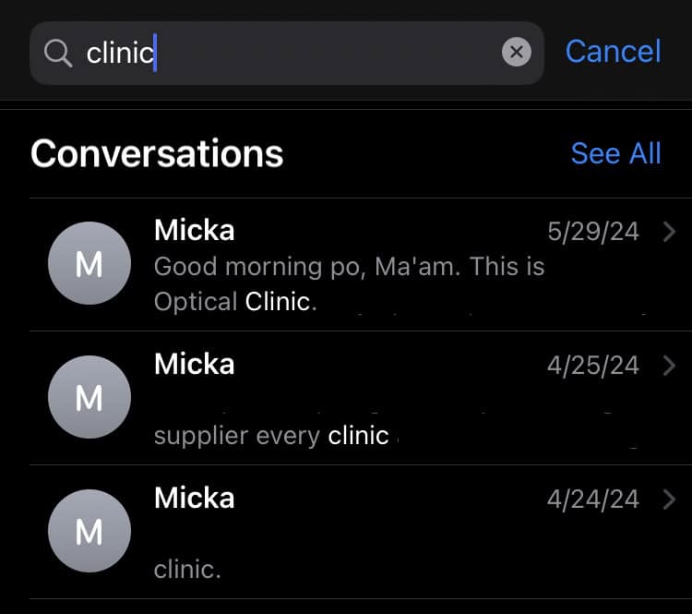The width and height of the screenshot is (692, 614).
Task: Select the Micka name in the 5/29/24 conversation
Action: pos(195,231)
